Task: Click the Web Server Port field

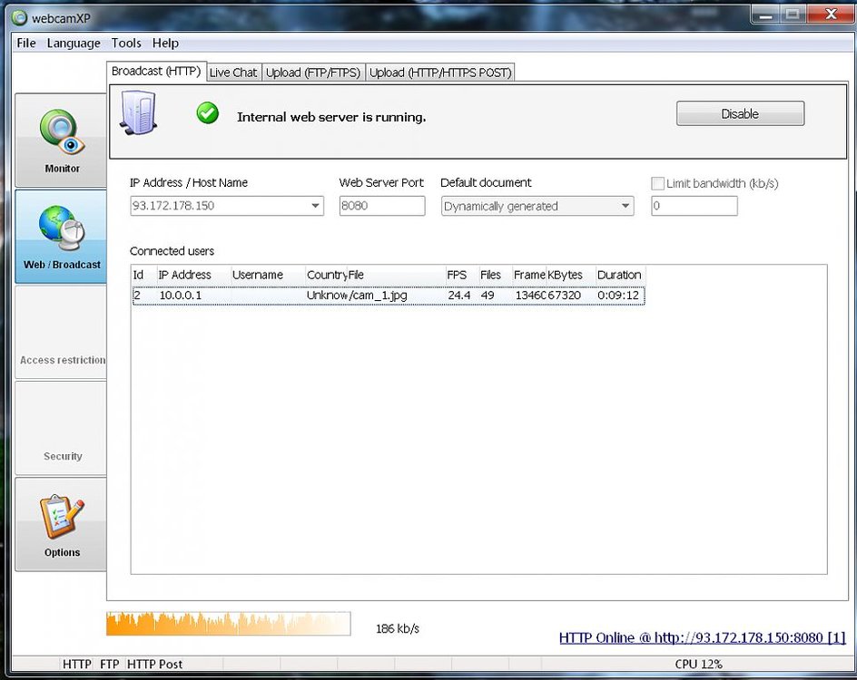Action: [x=382, y=206]
